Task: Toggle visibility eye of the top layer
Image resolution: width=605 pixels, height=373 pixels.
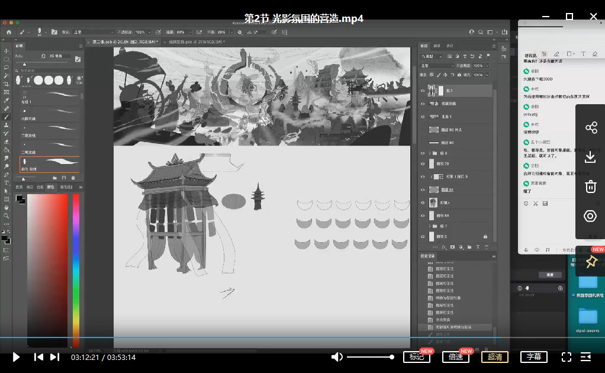Action: click(x=423, y=91)
